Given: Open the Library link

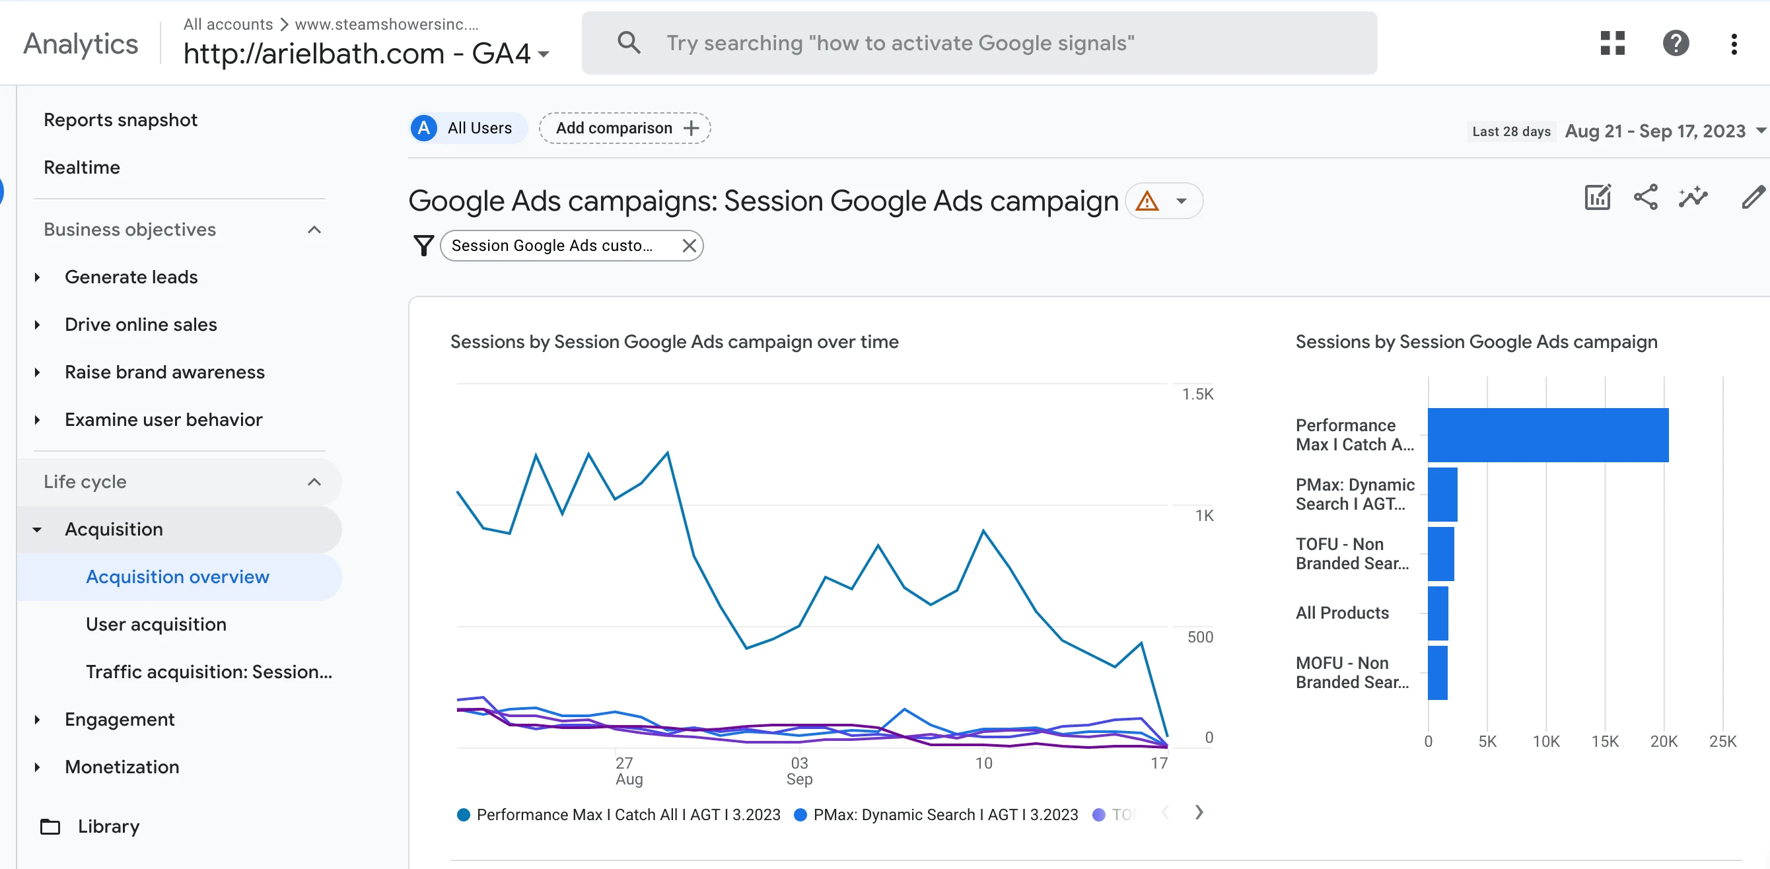Looking at the screenshot, I should (x=108, y=825).
